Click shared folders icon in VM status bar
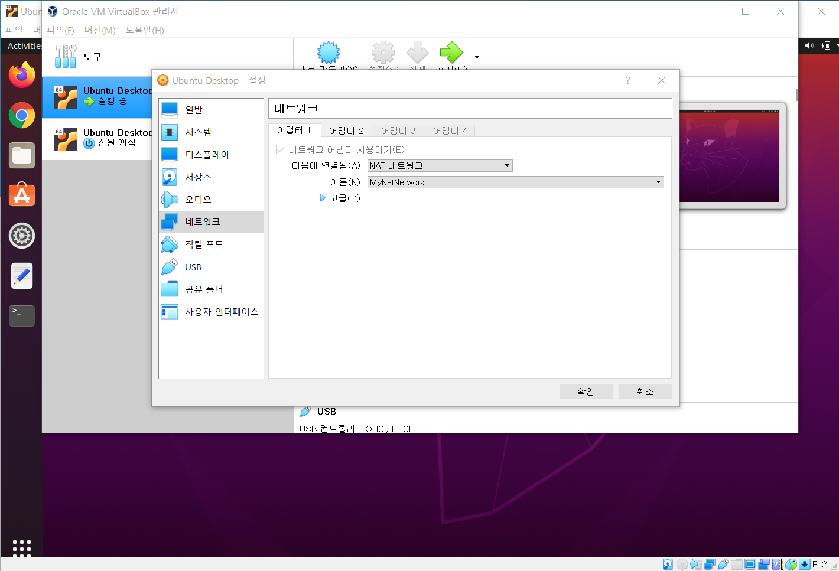The width and height of the screenshot is (839, 571). click(x=737, y=565)
